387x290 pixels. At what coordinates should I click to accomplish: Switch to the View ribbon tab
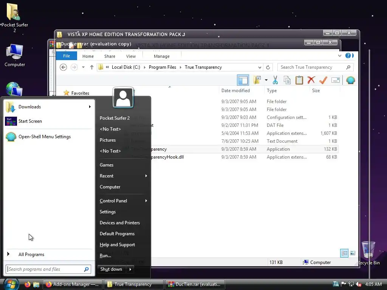pos(131,56)
